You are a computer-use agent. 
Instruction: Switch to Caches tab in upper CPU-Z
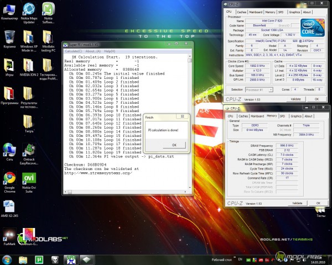pos(242,12)
